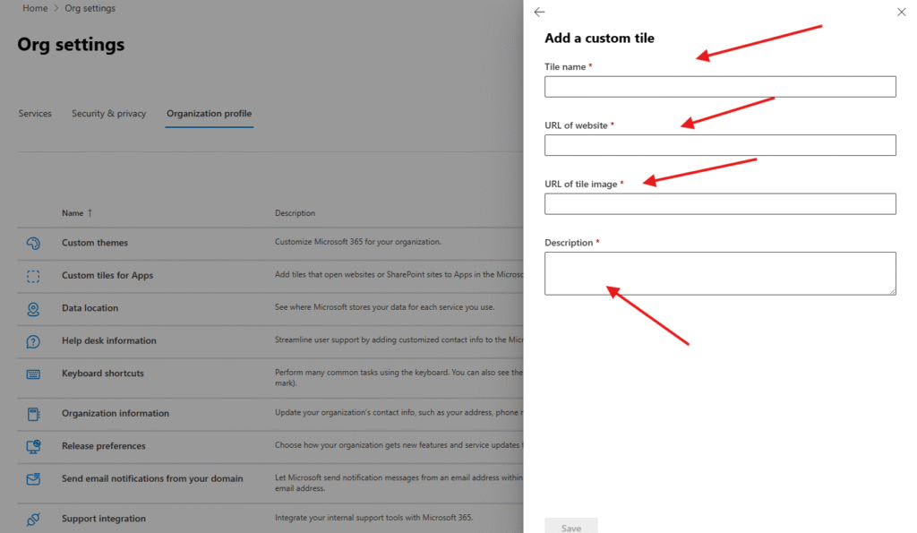Click inside the Description text area

tap(720, 273)
